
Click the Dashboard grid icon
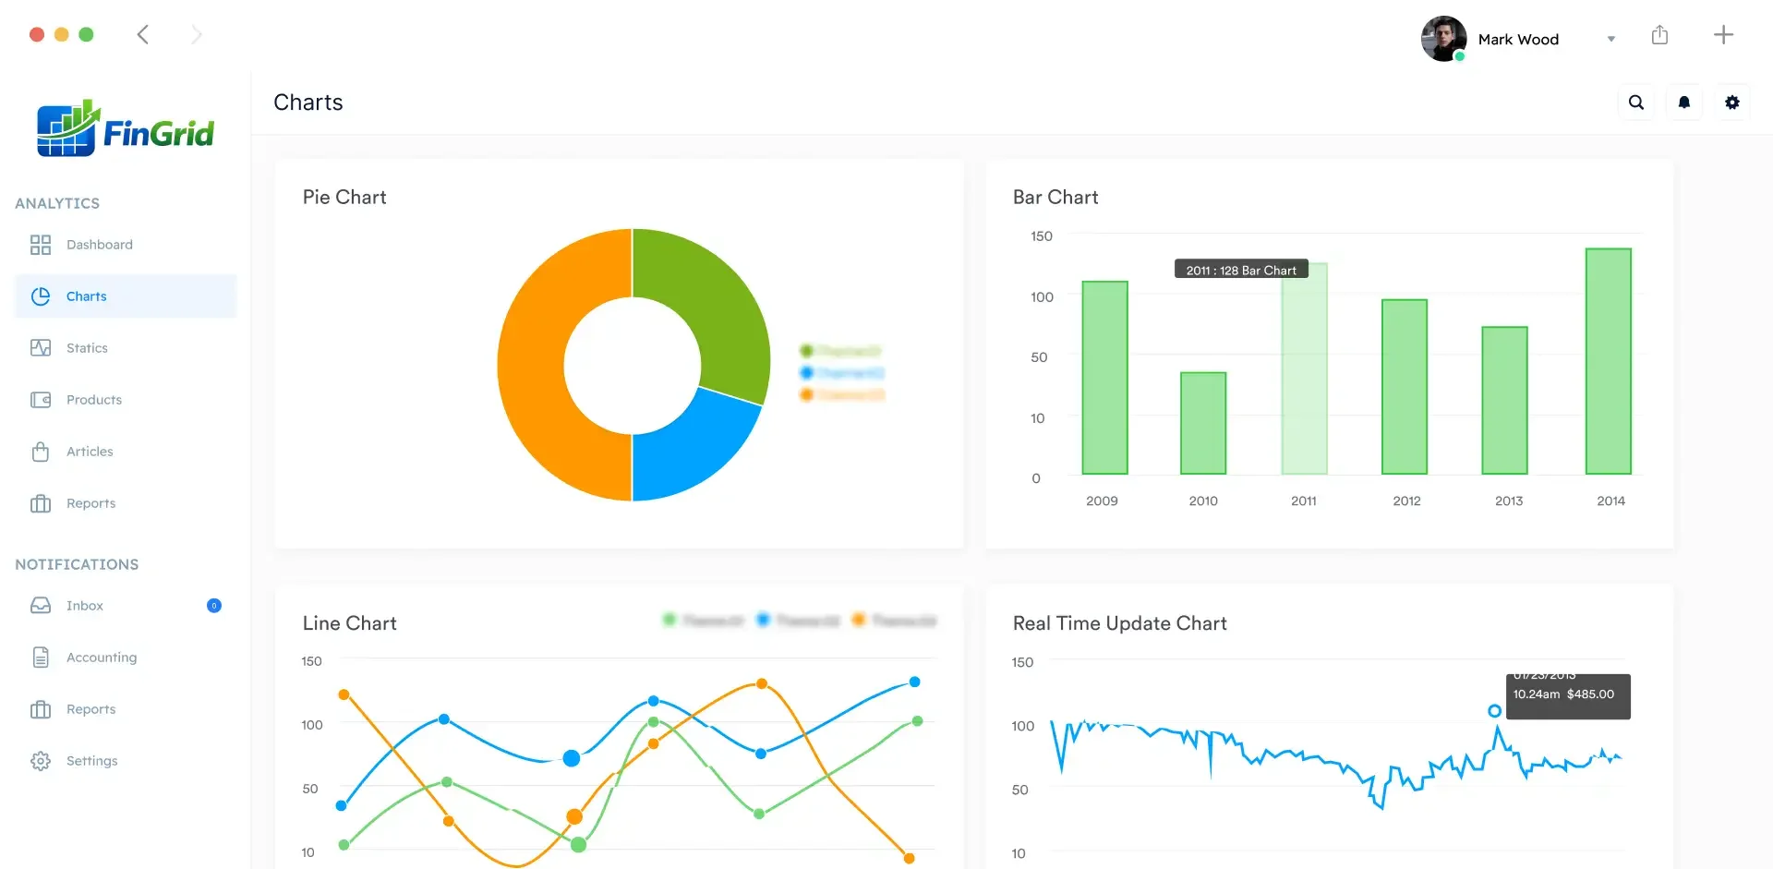pos(41,245)
